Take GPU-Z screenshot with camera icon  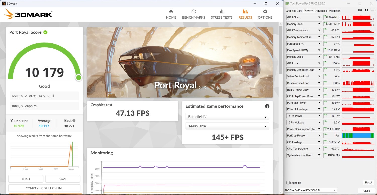(x=360, y=10)
